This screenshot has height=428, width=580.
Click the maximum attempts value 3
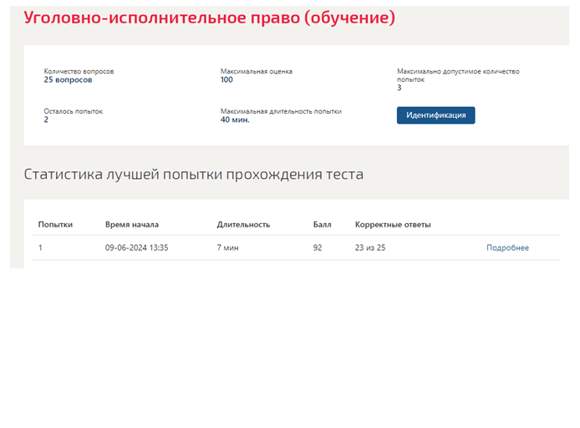coord(399,88)
